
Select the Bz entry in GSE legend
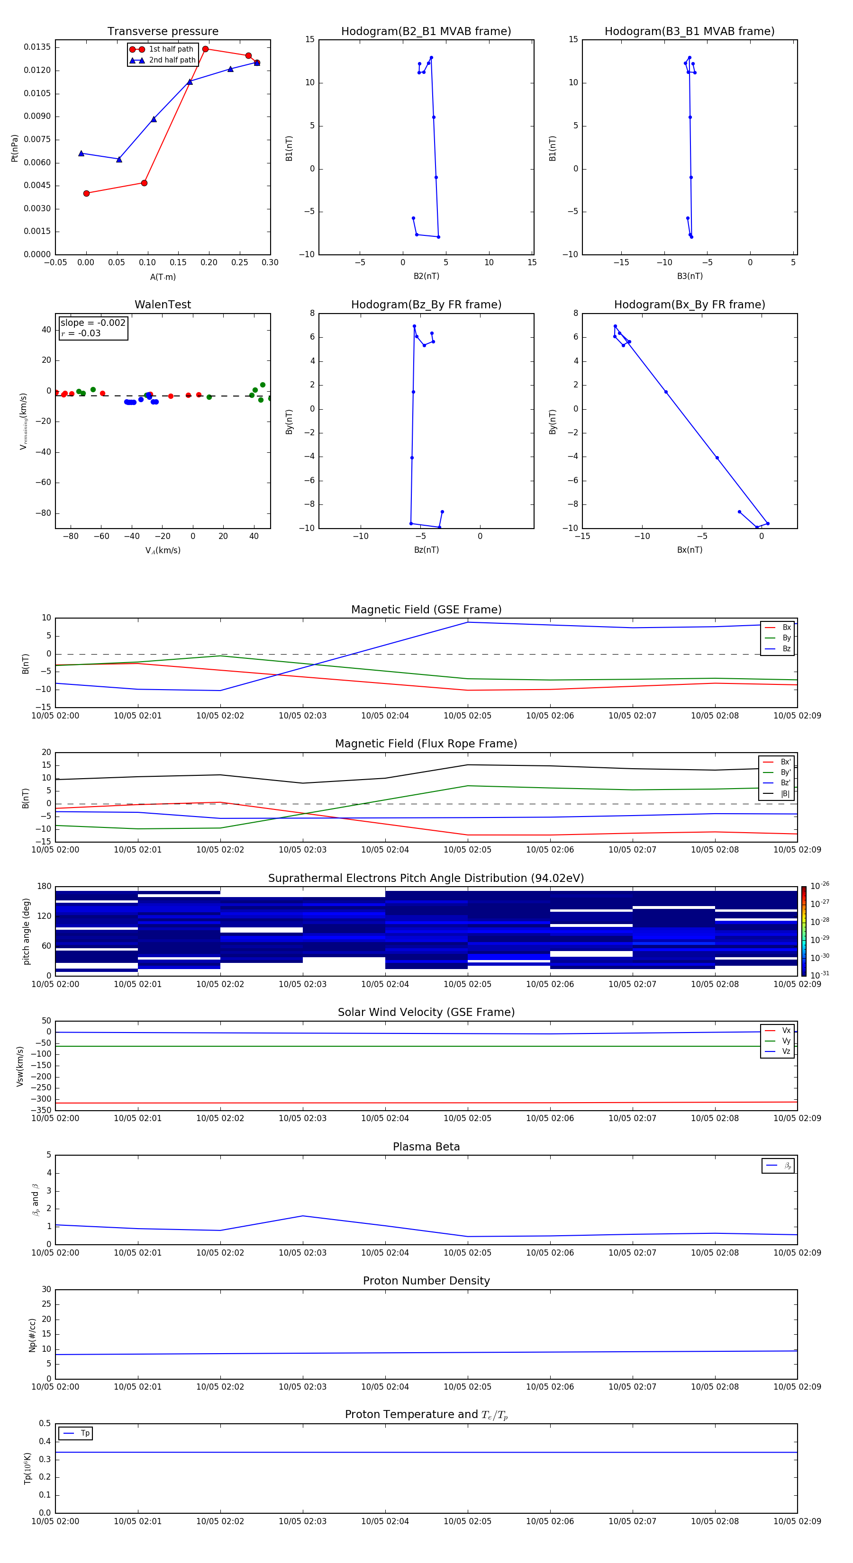778,648
